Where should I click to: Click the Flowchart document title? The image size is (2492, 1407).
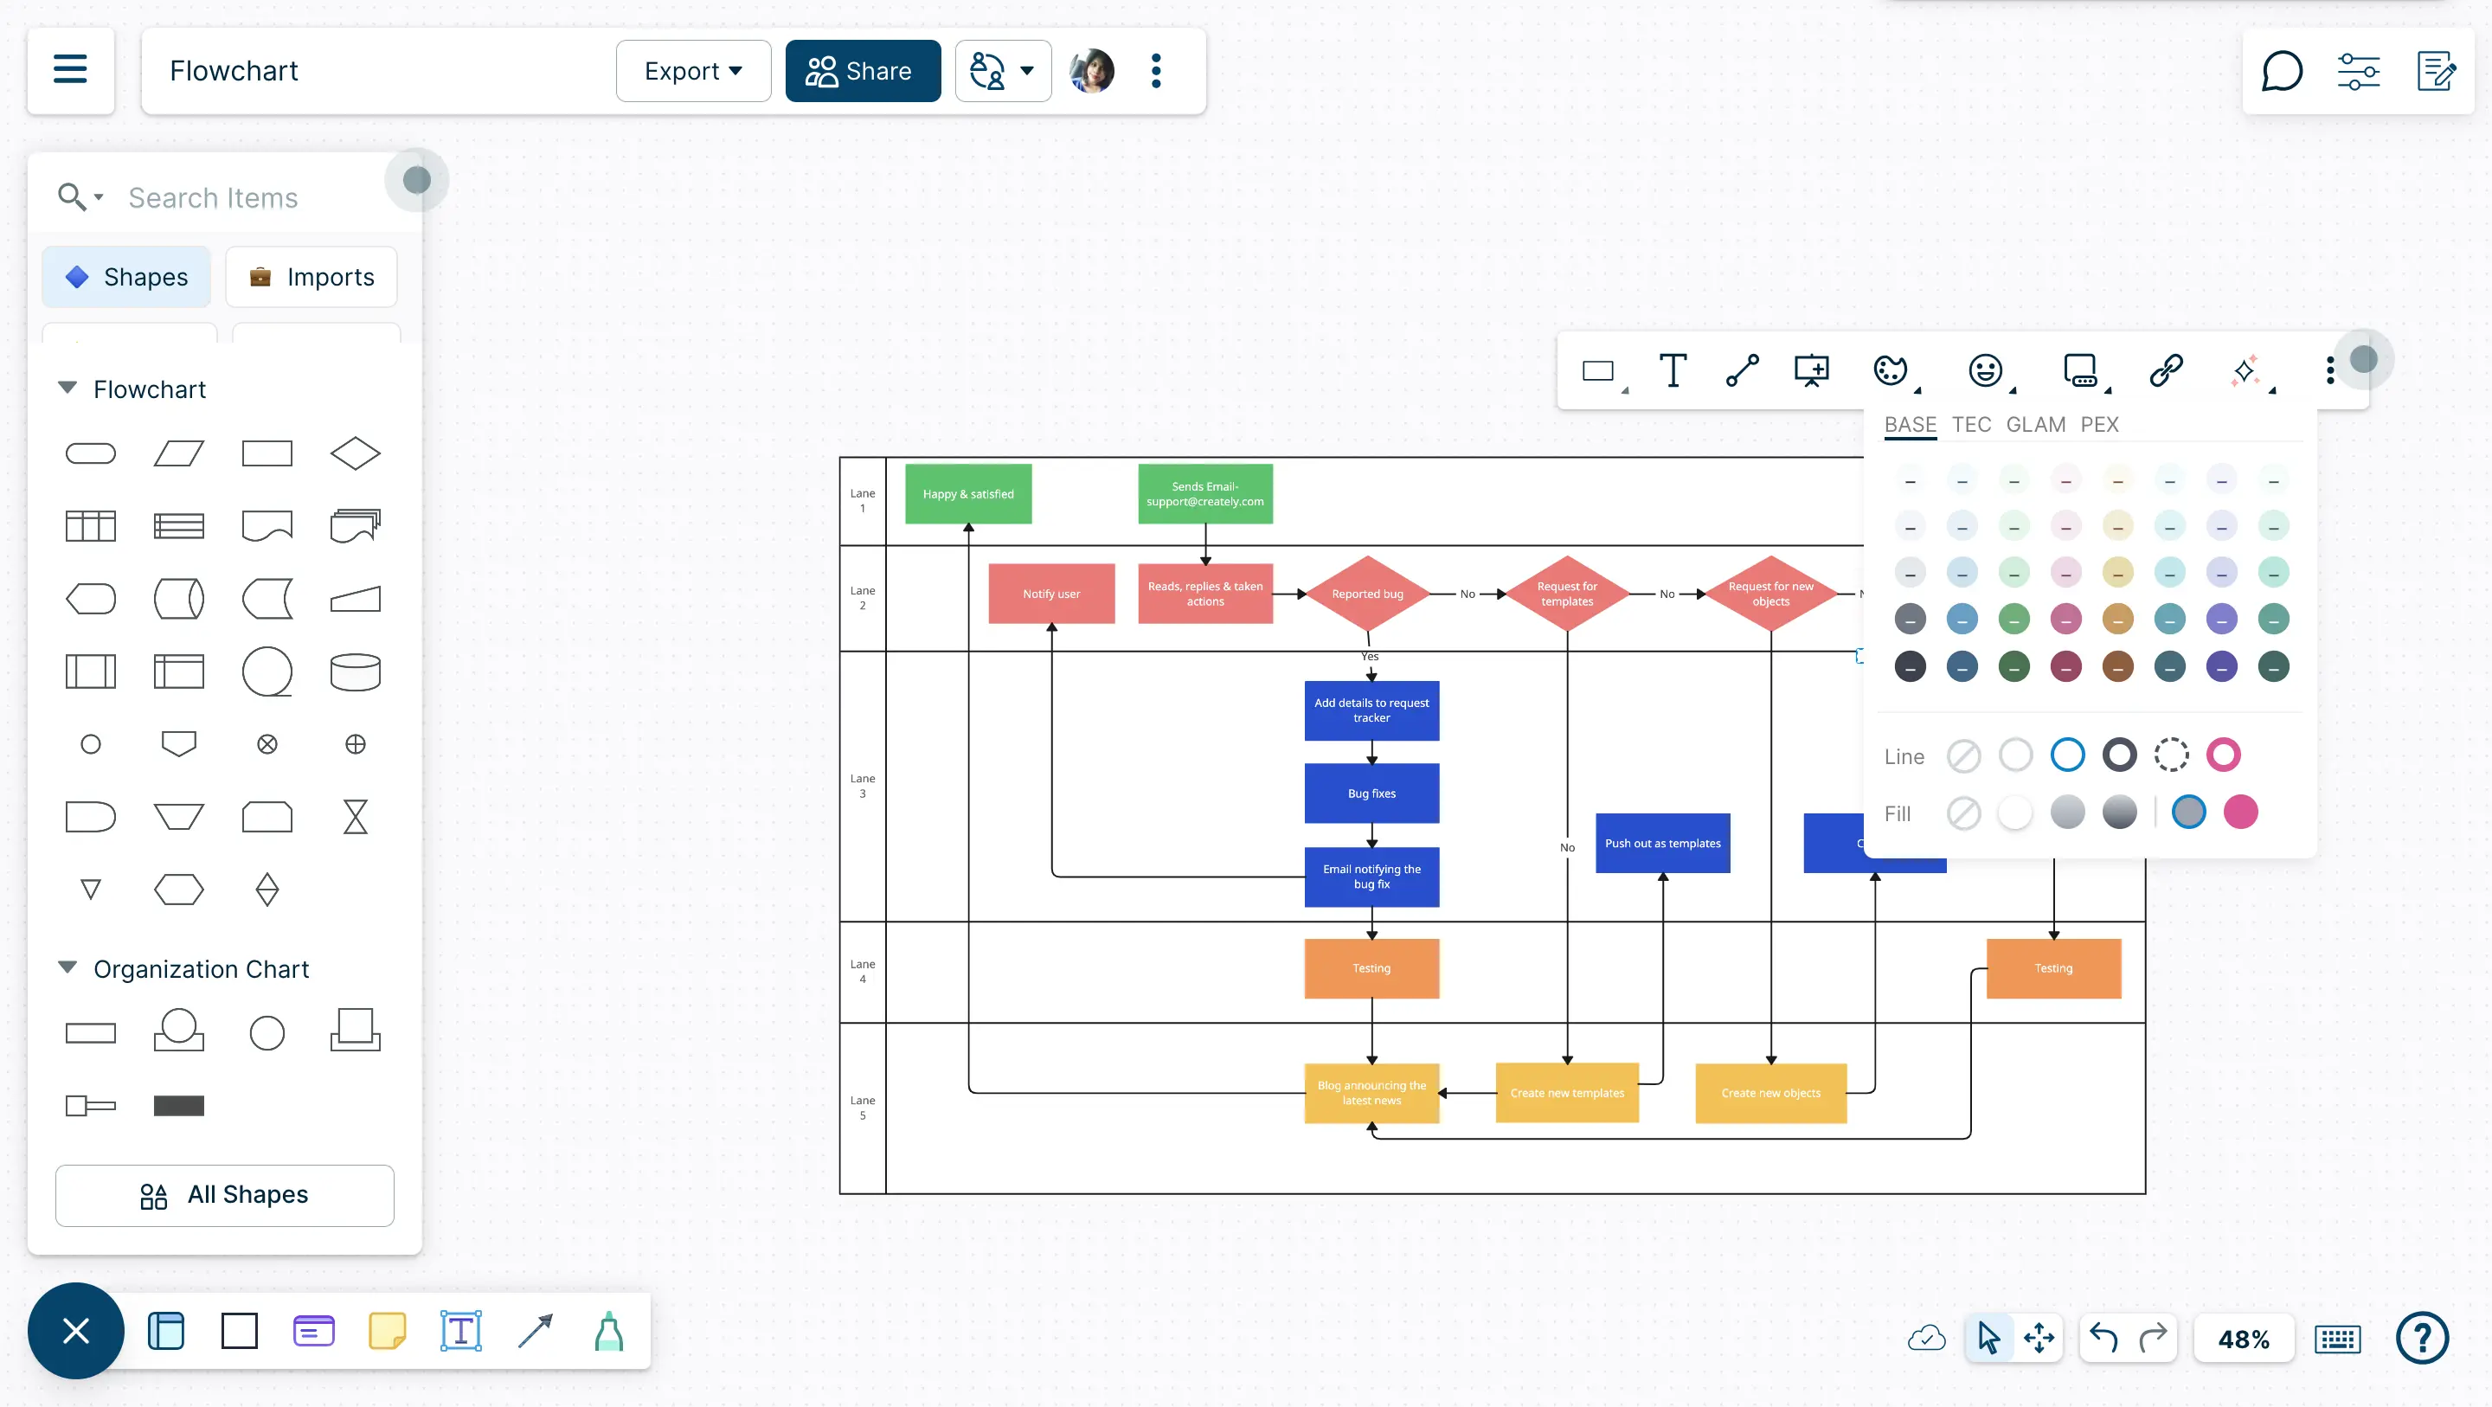click(x=233, y=71)
